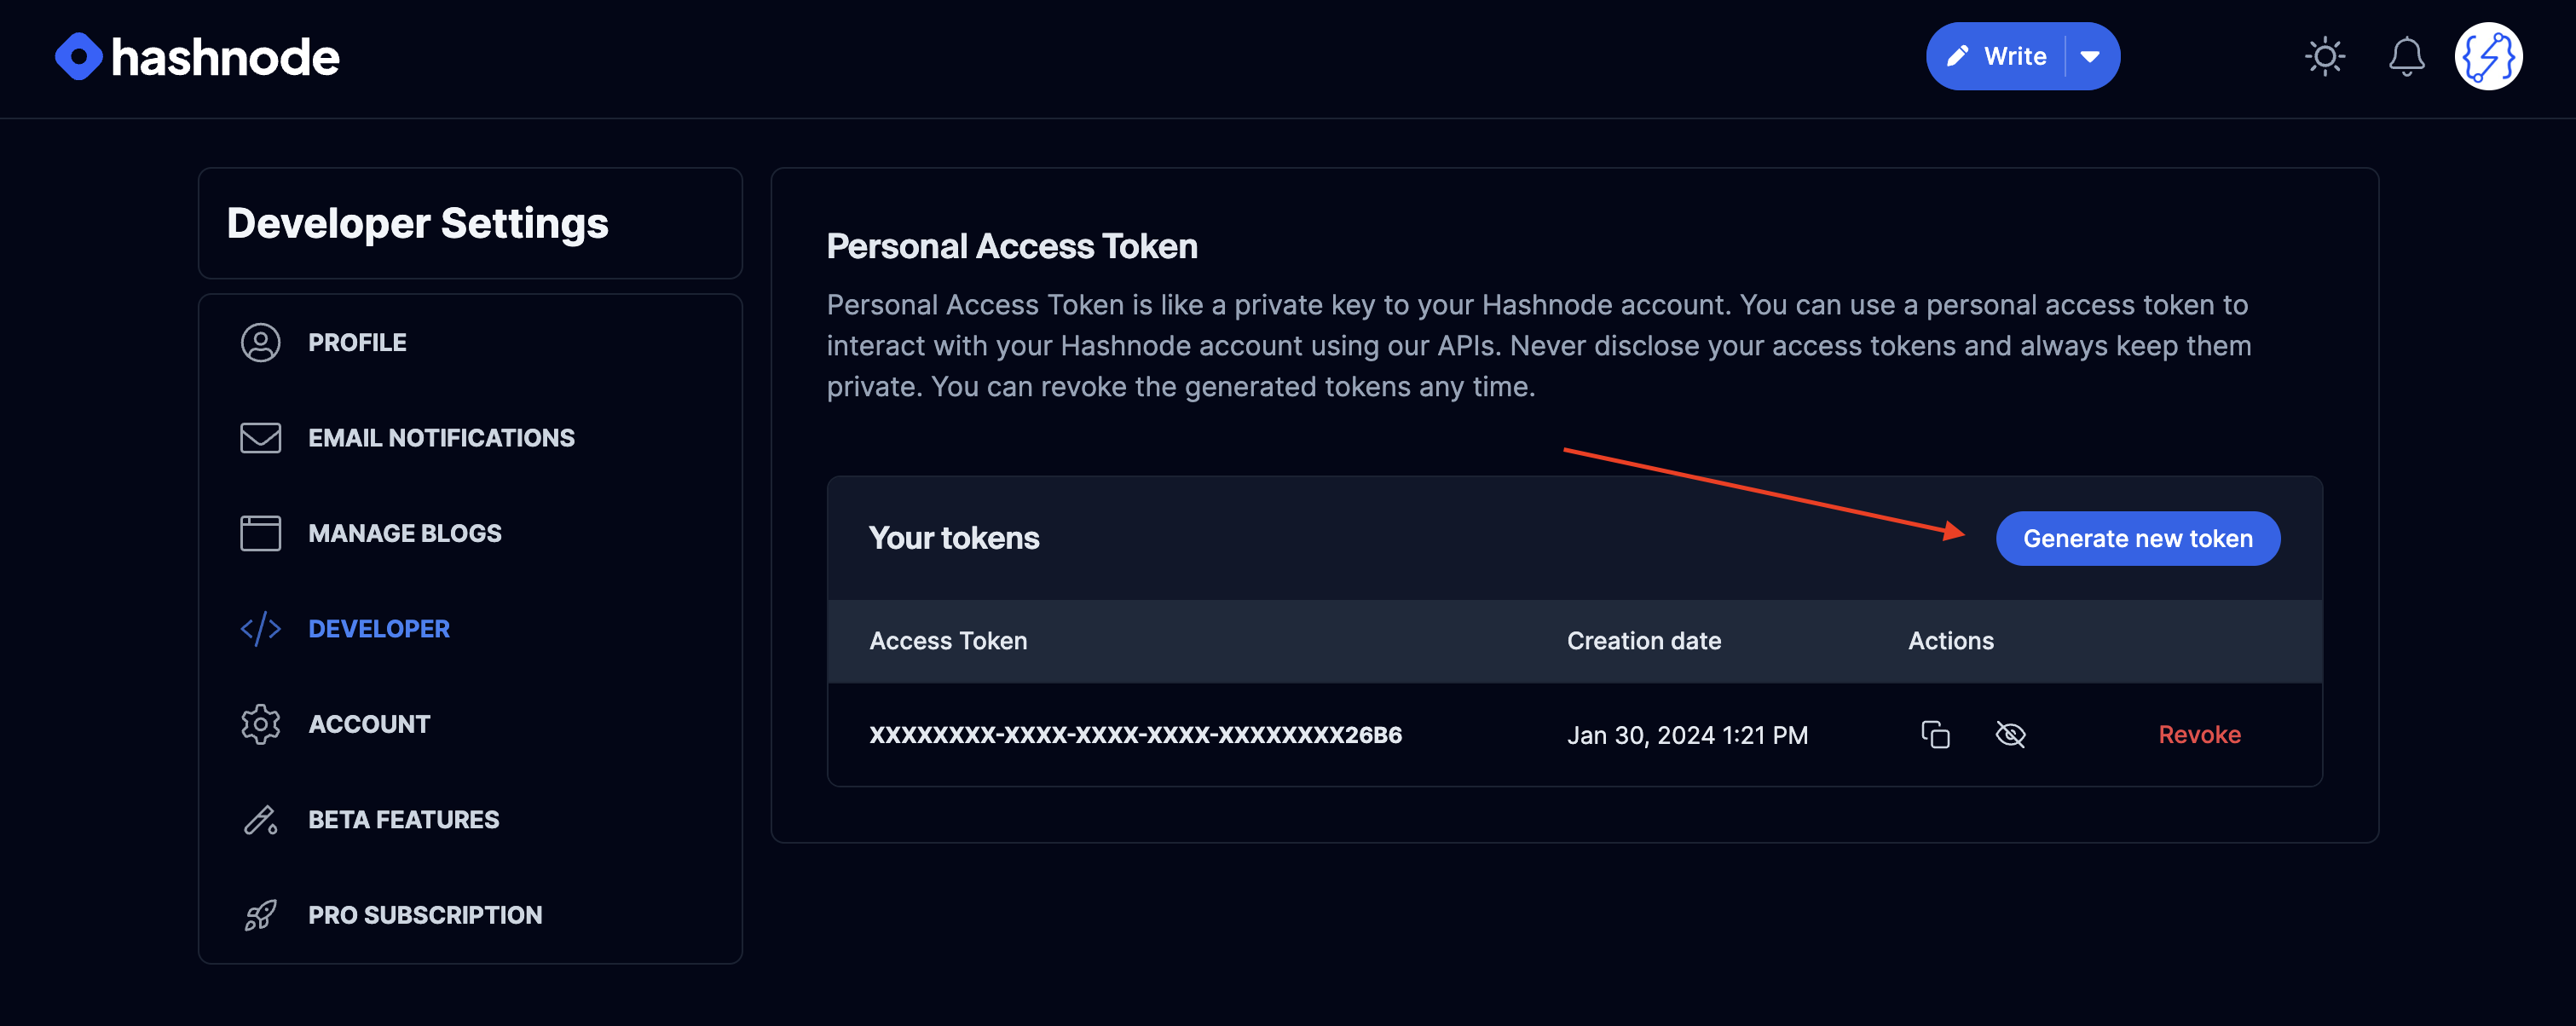Viewport: 2576px width, 1026px height.
Task: Copy the access token
Action: (x=1935, y=735)
